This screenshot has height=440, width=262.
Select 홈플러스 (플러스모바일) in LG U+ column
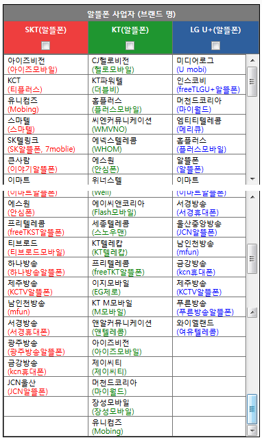click(209, 144)
